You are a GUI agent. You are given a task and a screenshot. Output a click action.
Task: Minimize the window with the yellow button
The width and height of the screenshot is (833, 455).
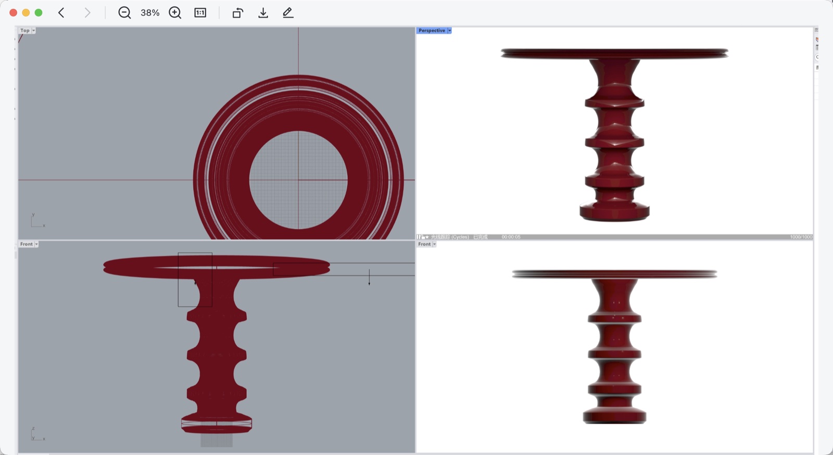click(26, 12)
